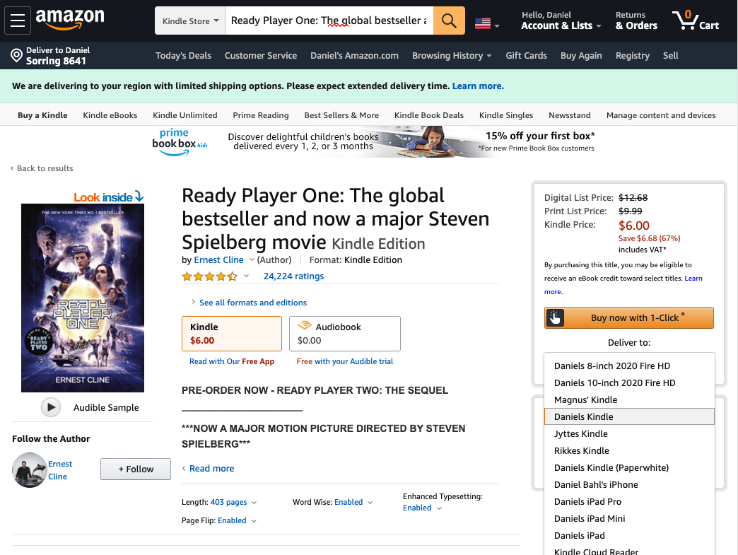Expand the 403 pages length details
Viewport: 738px width, 555px height.
(x=233, y=502)
